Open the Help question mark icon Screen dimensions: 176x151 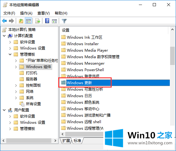(x=47, y=21)
